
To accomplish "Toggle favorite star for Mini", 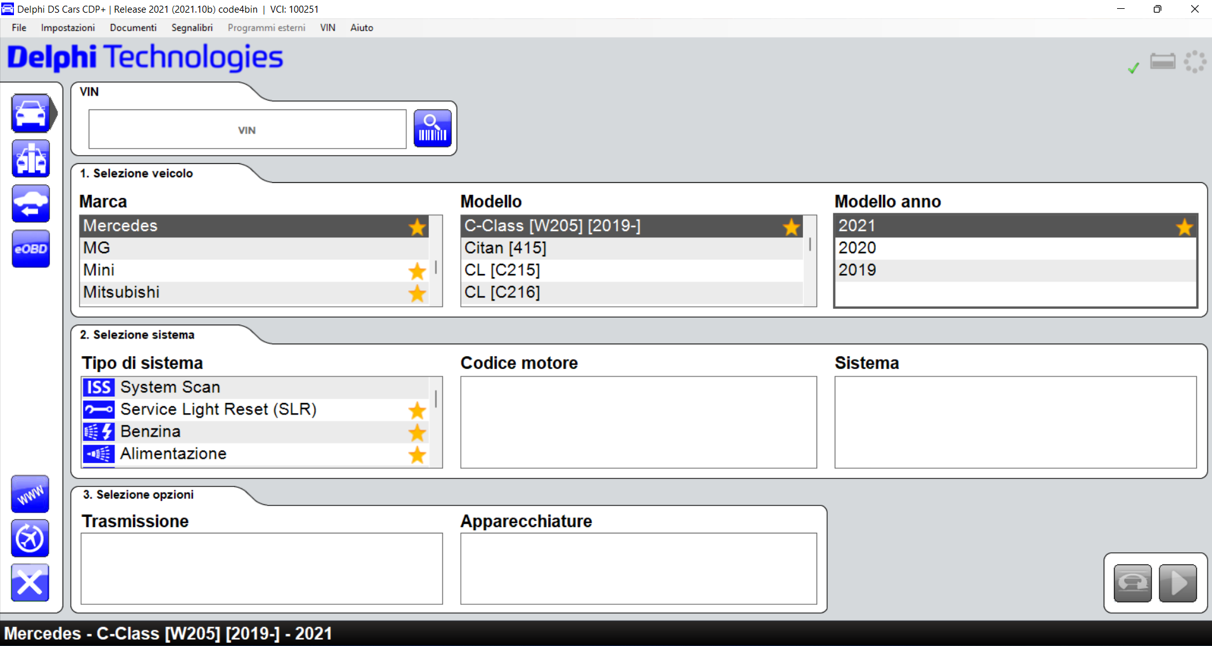I will [x=417, y=271].
